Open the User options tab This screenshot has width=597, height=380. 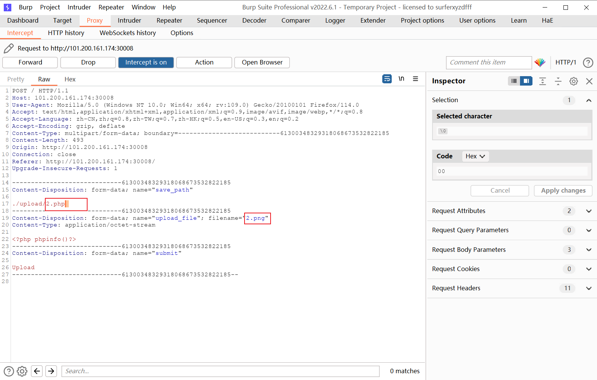[477, 20]
